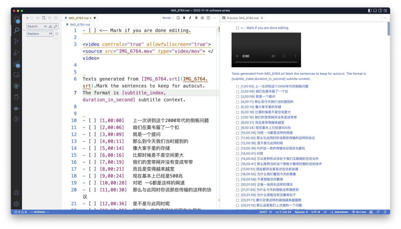Click the split editor icon

(208, 18)
